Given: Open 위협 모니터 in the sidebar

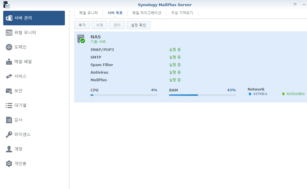Looking at the screenshot, I should coord(34,33).
